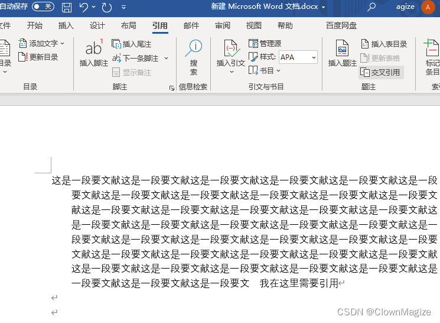Click the Redo icon

(x=107, y=7)
